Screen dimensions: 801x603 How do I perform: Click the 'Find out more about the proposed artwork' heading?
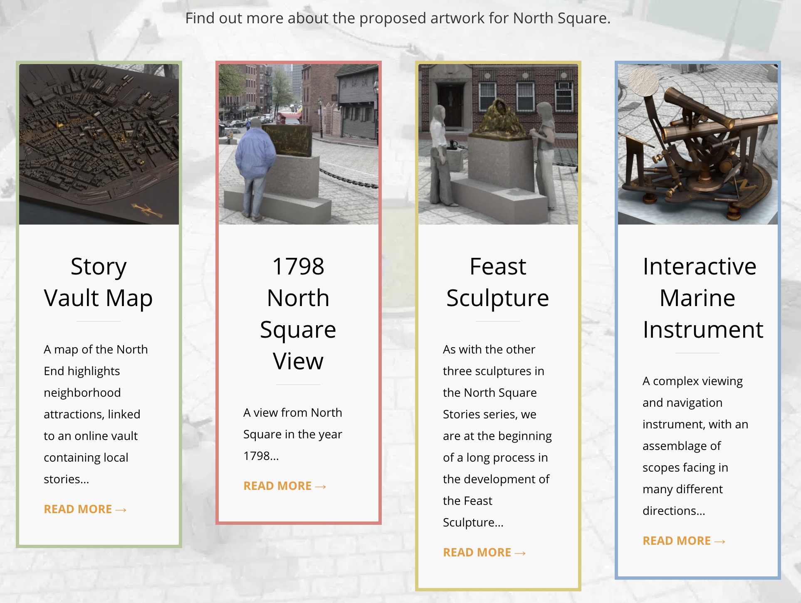coord(398,18)
